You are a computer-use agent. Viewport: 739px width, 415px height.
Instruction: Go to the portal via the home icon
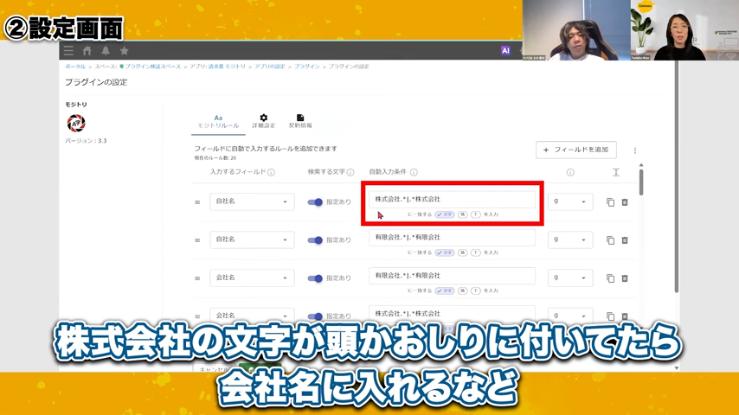[x=87, y=51]
